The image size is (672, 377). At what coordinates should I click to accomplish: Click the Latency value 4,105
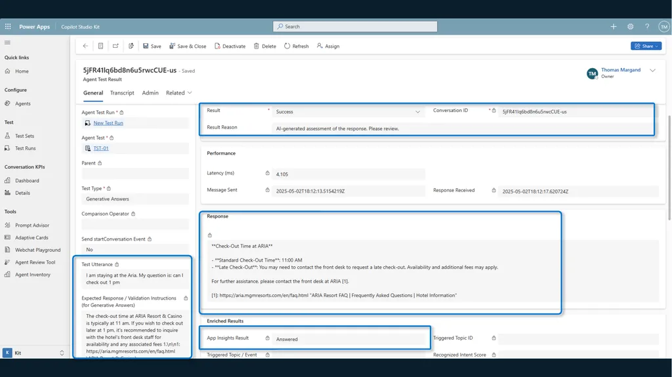pyautogui.click(x=348, y=174)
